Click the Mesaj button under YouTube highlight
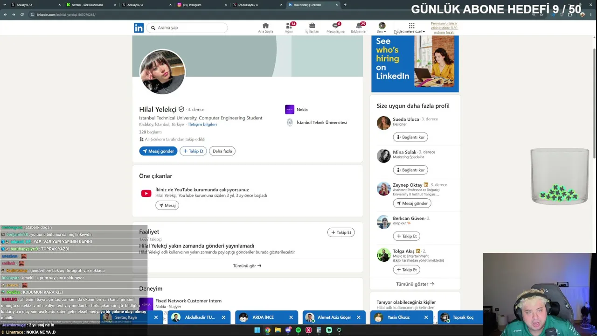 (x=167, y=205)
